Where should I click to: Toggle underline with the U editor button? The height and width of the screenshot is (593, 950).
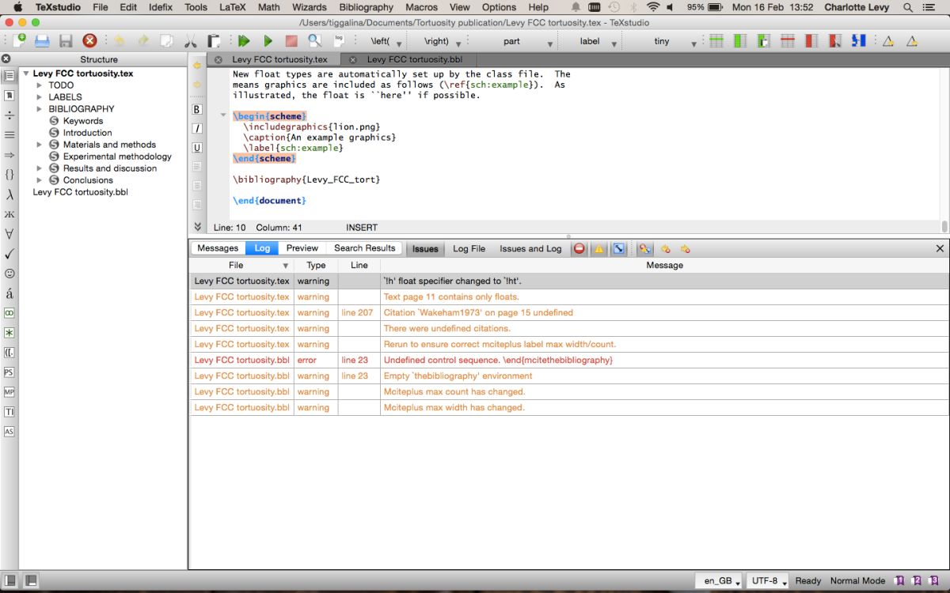tap(197, 147)
